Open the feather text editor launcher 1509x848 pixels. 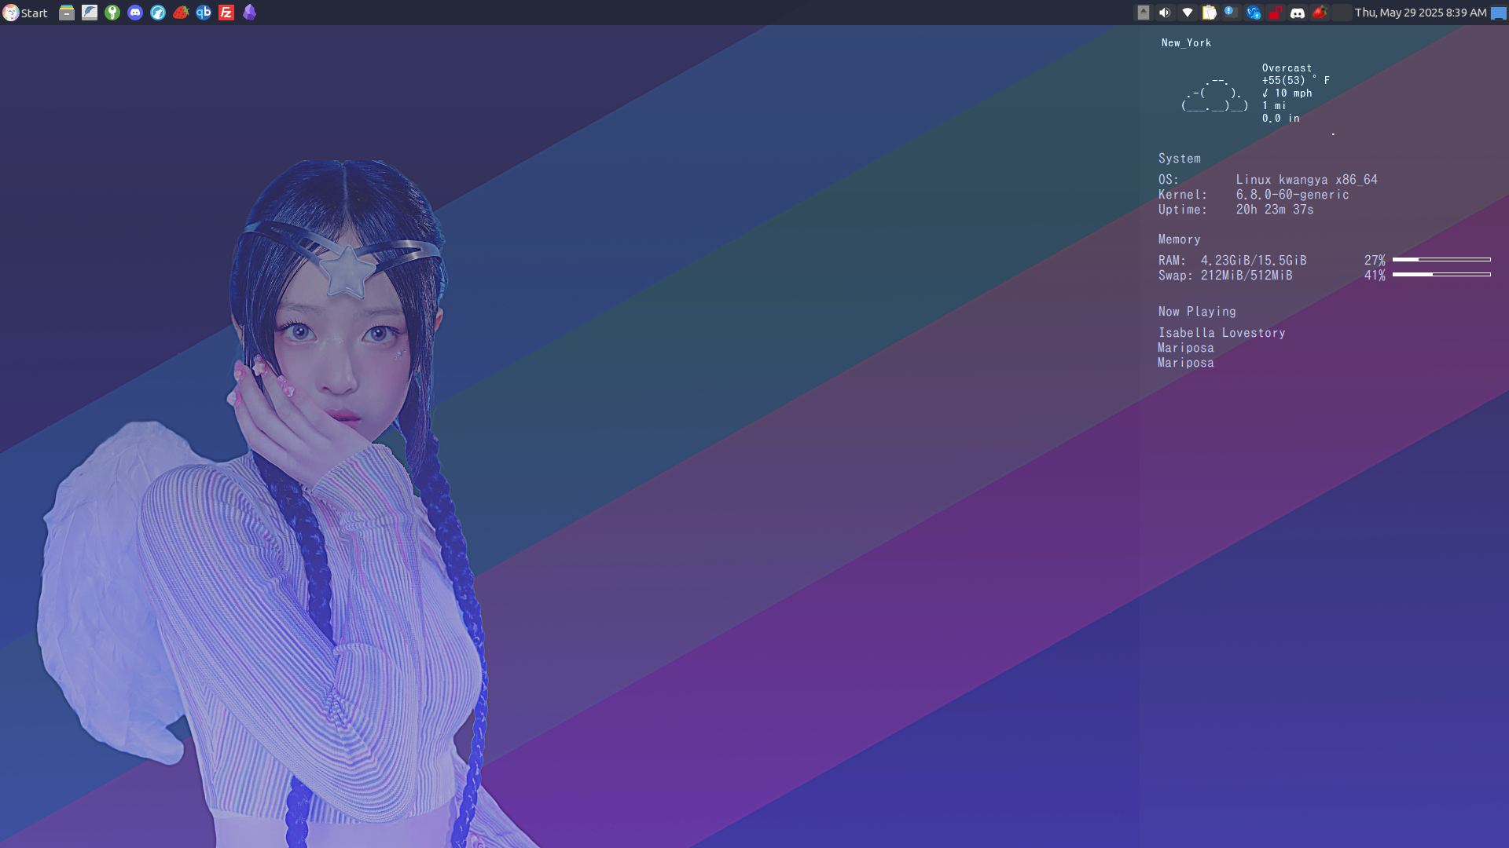click(90, 13)
